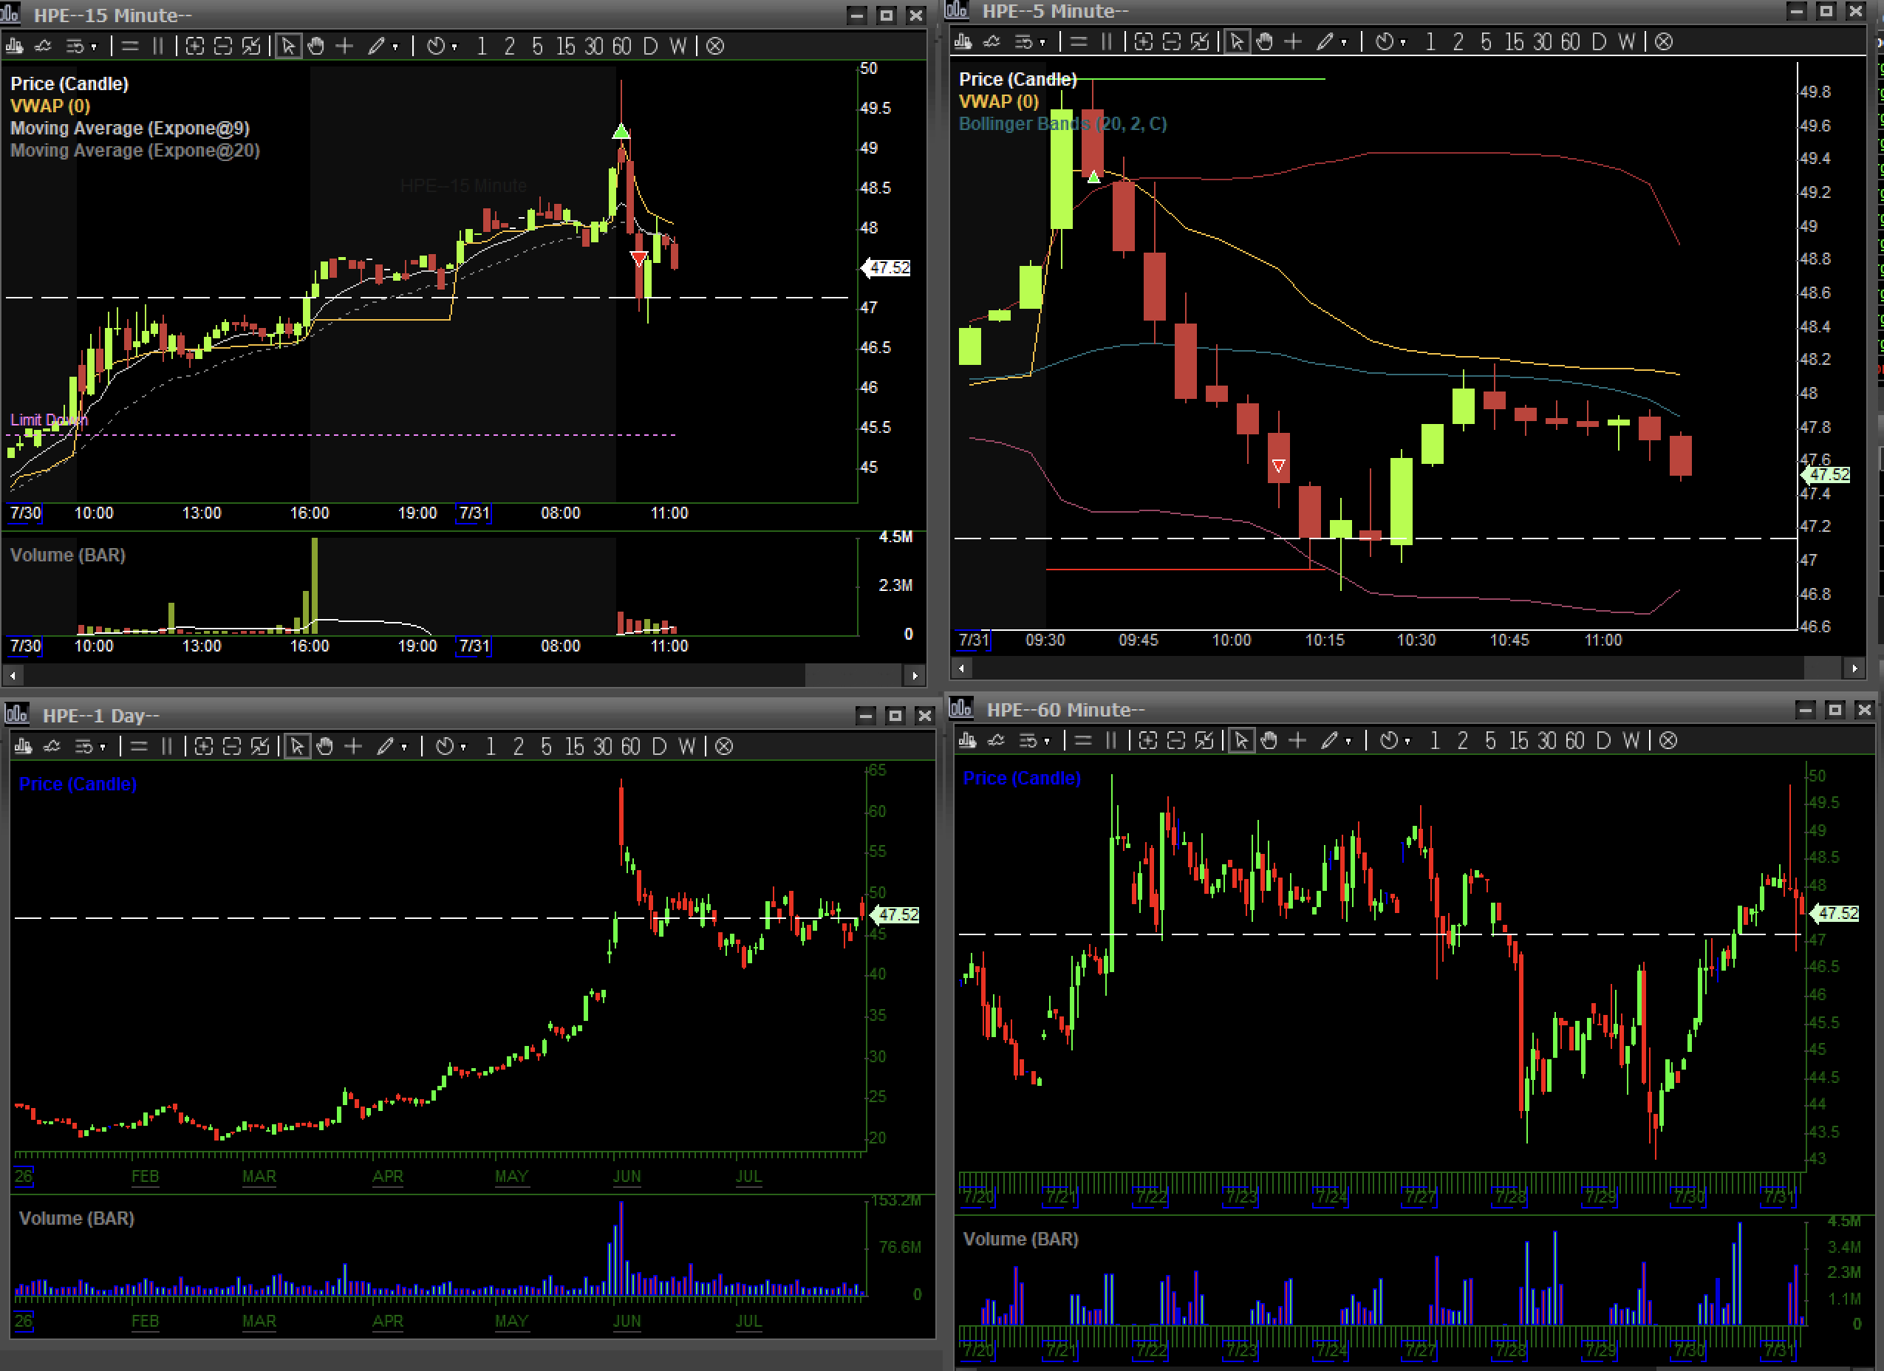Switch 5 Minute chart to 15 minute interval
Screen dimensions: 1884x1371
point(1515,41)
